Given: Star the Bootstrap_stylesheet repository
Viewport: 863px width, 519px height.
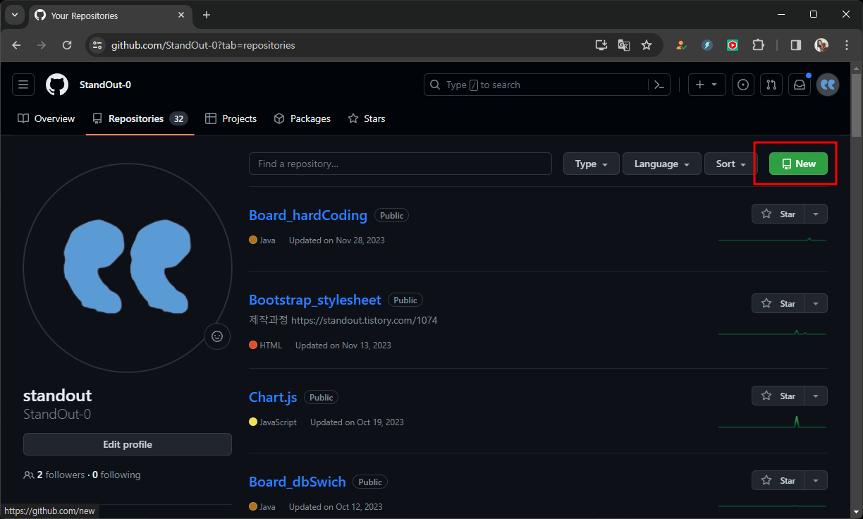Looking at the screenshot, I should point(778,303).
